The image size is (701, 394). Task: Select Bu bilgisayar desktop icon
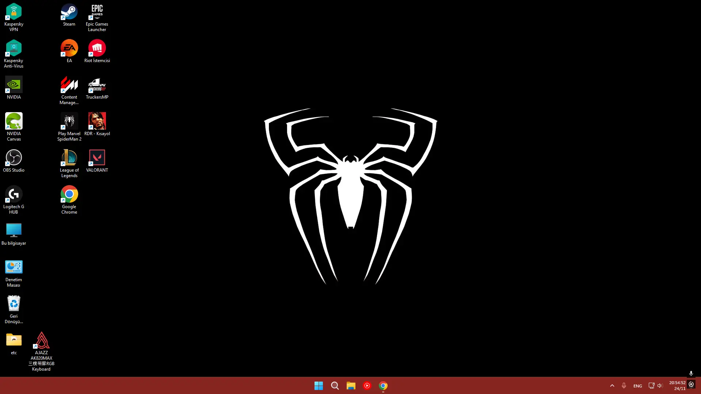[x=14, y=234]
